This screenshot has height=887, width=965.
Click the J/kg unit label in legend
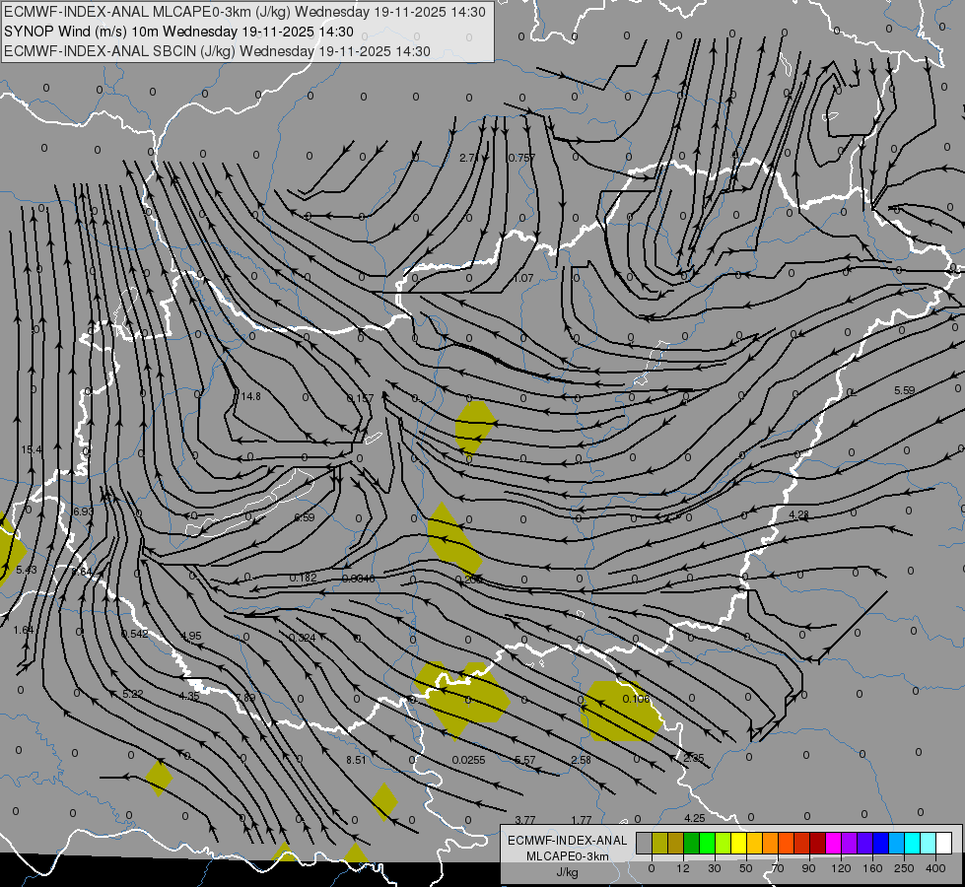point(568,872)
